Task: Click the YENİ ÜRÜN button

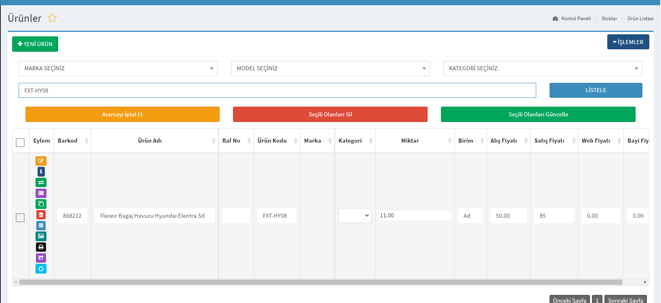Action: (x=35, y=44)
